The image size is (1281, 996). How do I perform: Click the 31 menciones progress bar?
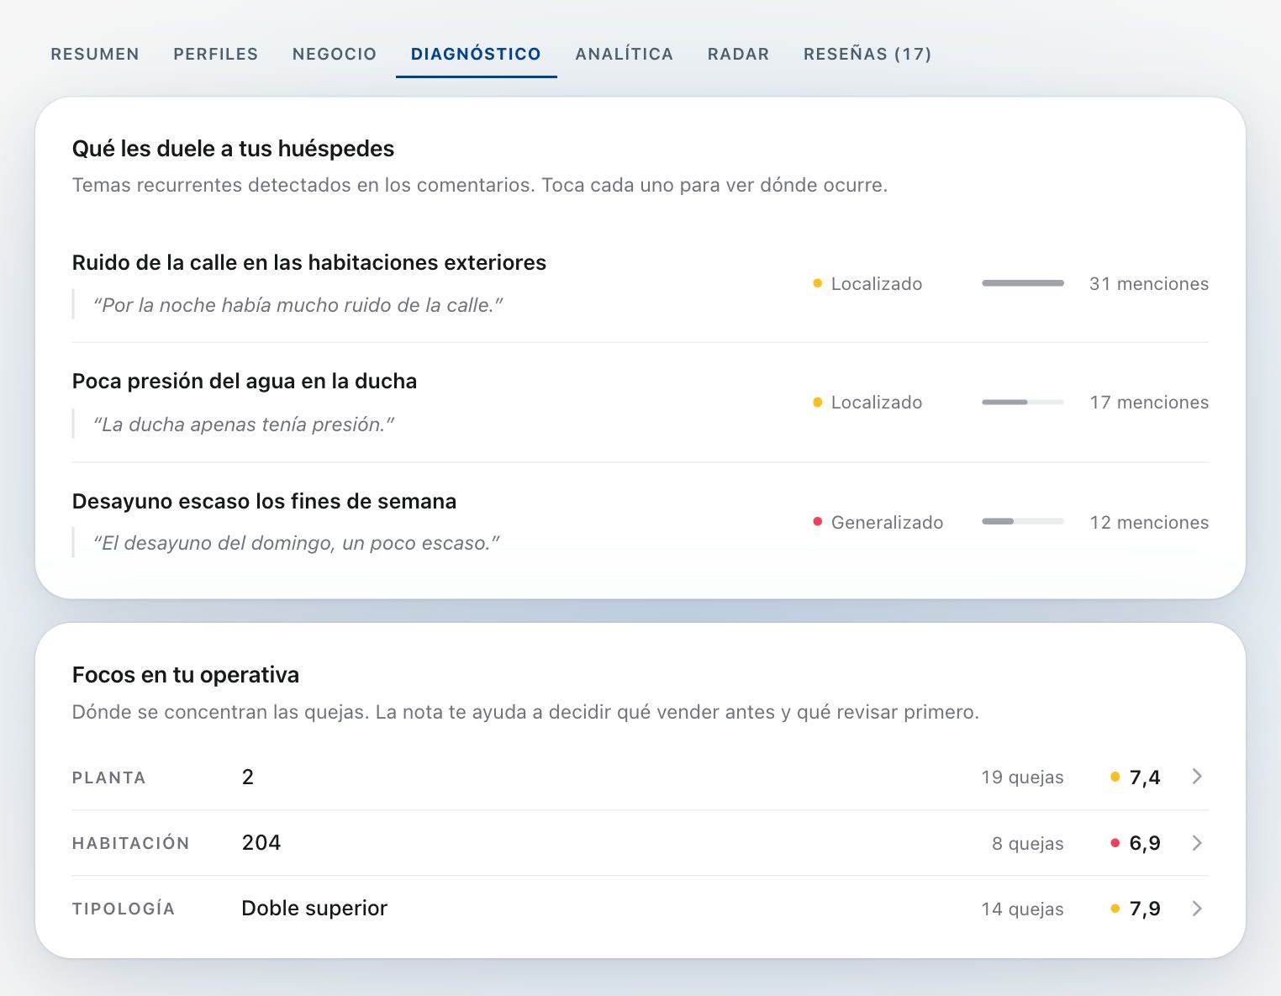1023,283
